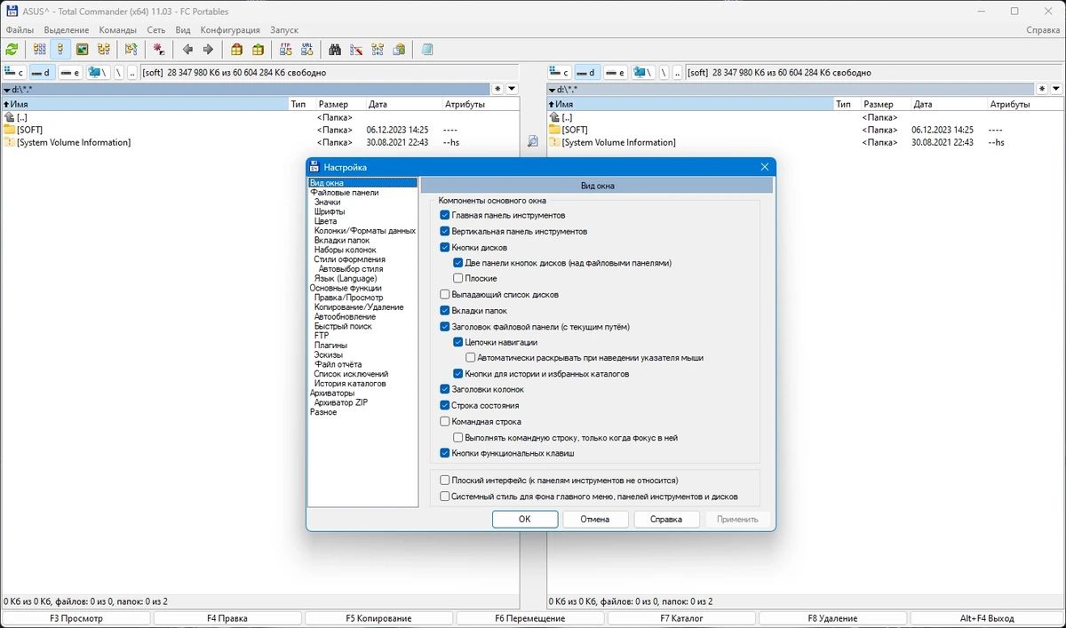
Task: Open network neighborhood button in right panel
Action: 643,73
